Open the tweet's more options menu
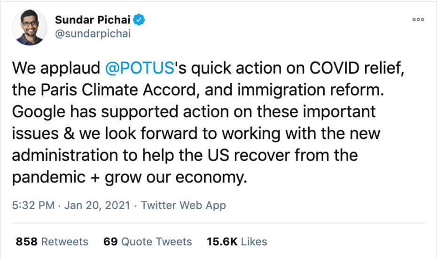437x259 pixels. [418, 20]
